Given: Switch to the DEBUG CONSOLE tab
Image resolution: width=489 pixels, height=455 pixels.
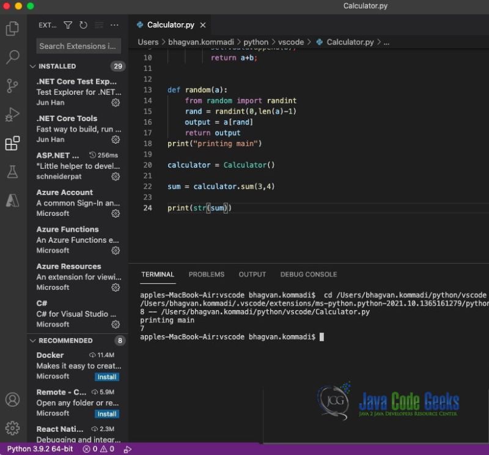Looking at the screenshot, I should [309, 274].
